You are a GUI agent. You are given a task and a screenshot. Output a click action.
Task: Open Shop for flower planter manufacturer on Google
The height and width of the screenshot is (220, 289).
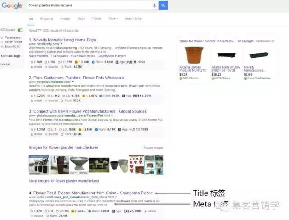[x=217, y=41]
